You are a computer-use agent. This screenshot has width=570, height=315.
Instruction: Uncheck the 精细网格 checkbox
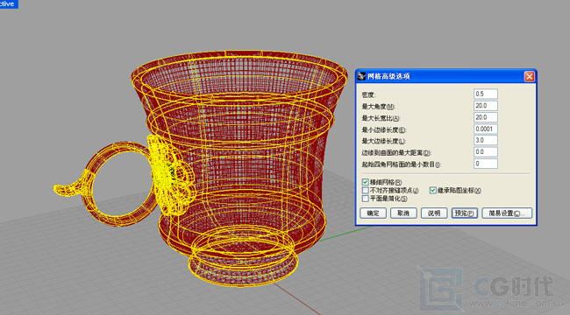[366, 182]
